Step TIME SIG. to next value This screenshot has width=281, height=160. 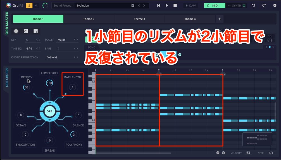[x=40, y=48]
